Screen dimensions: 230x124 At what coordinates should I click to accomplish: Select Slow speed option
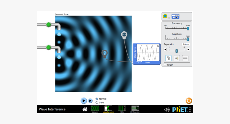click(x=100, y=103)
